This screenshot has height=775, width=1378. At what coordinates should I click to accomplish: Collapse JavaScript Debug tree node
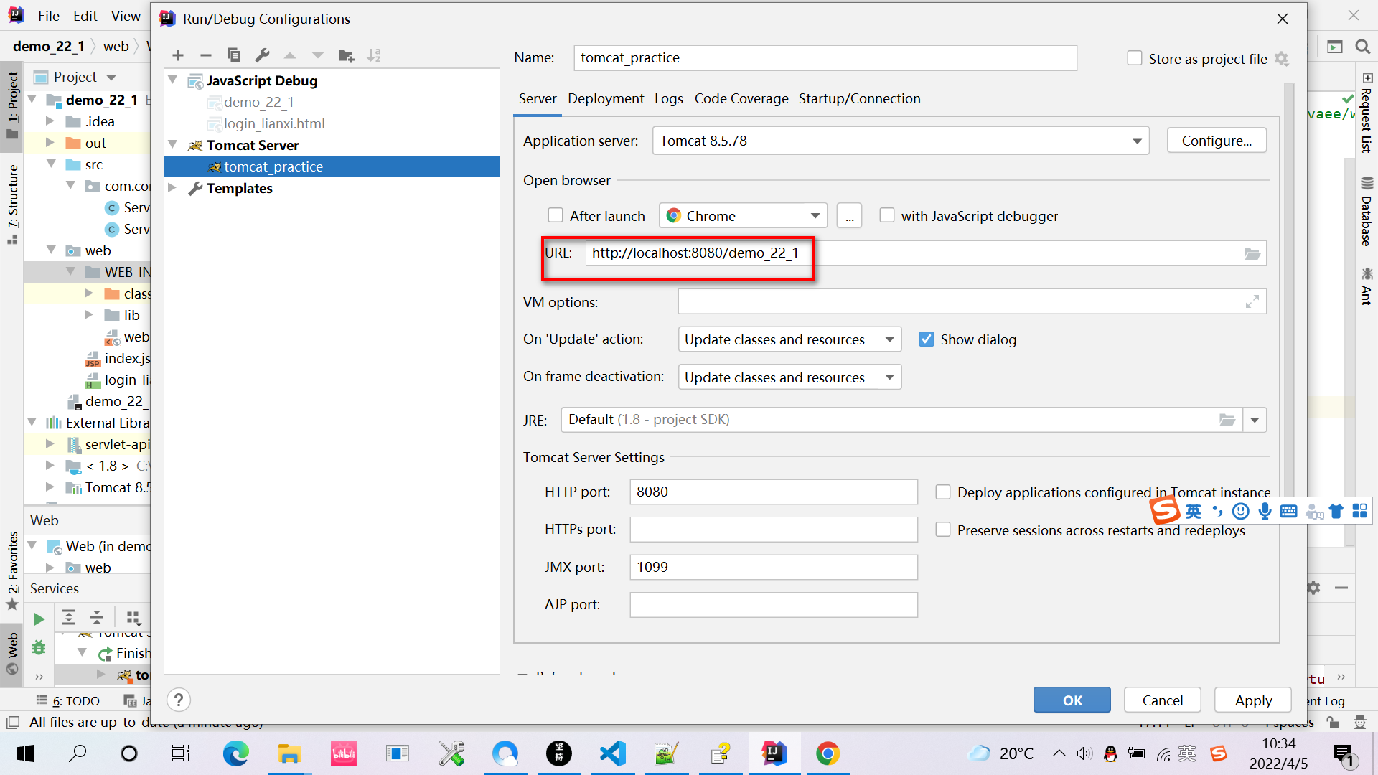(x=173, y=80)
